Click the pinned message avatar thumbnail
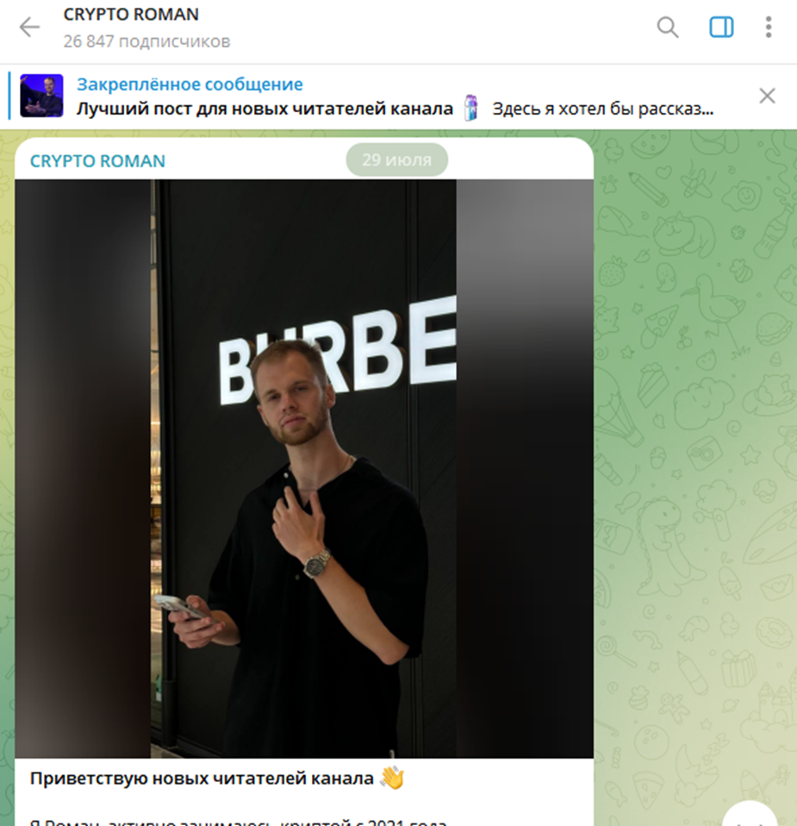The height and width of the screenshot is (826, 797). click(41, 96)
